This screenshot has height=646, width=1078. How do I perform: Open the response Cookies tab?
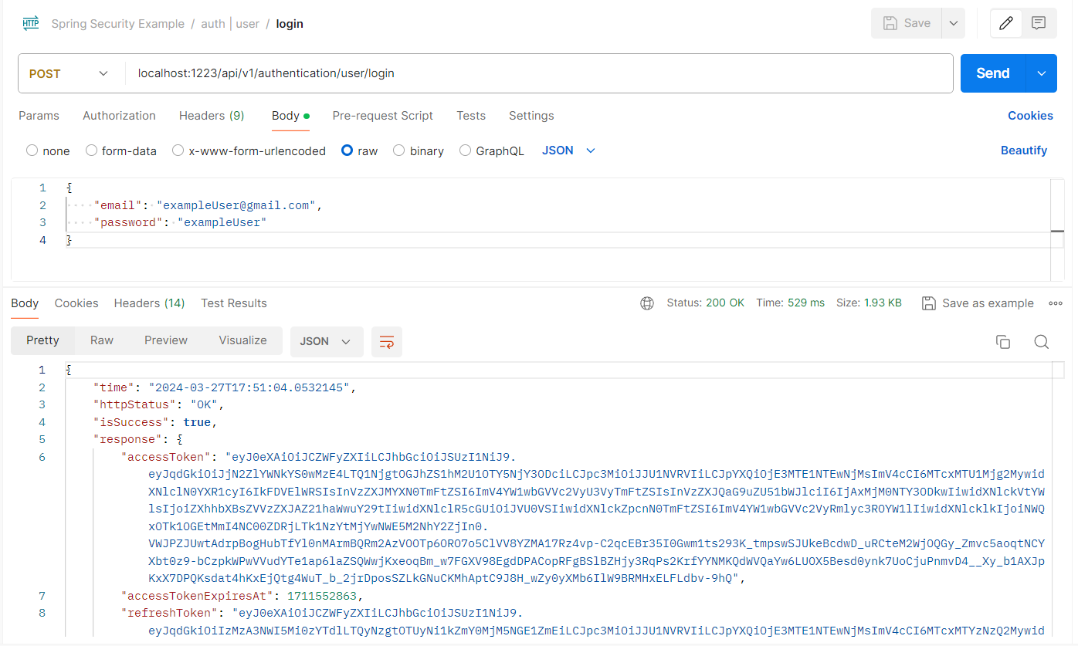coord(76,303)
